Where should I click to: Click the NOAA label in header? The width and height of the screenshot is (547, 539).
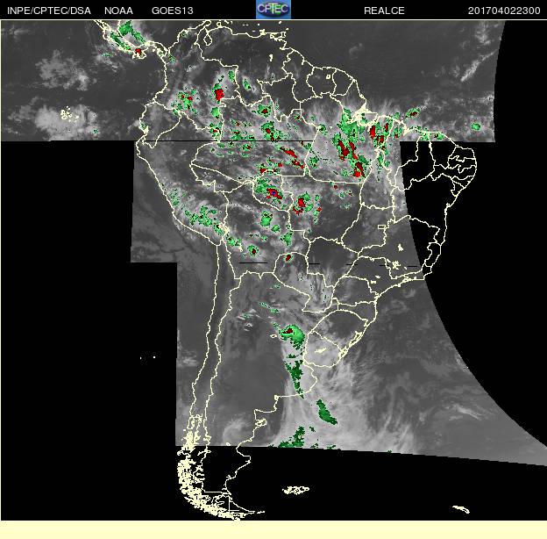click(x=118, y=11)
